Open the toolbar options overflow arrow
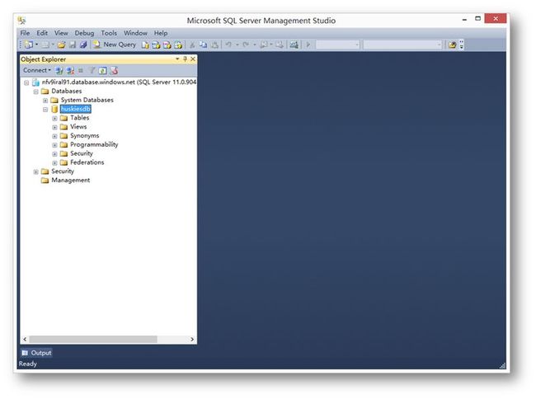 pyautogui.click(x=462, y=45)
